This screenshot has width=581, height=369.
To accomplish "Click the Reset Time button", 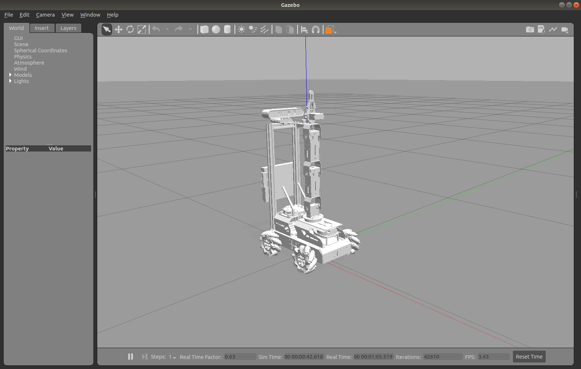I will point(529,356).
